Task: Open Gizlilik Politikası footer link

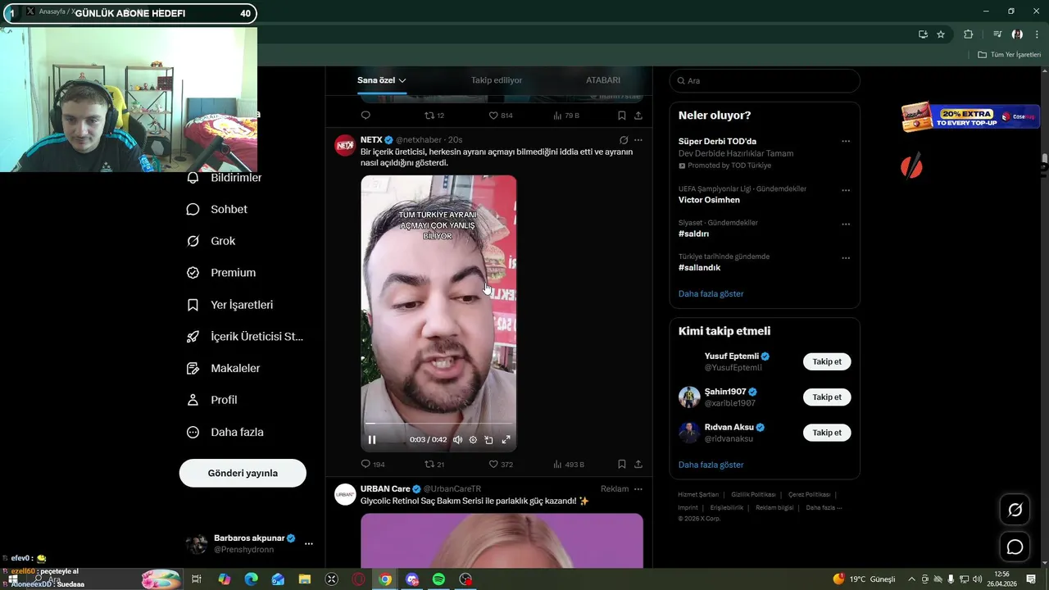Action: [753, 495]
